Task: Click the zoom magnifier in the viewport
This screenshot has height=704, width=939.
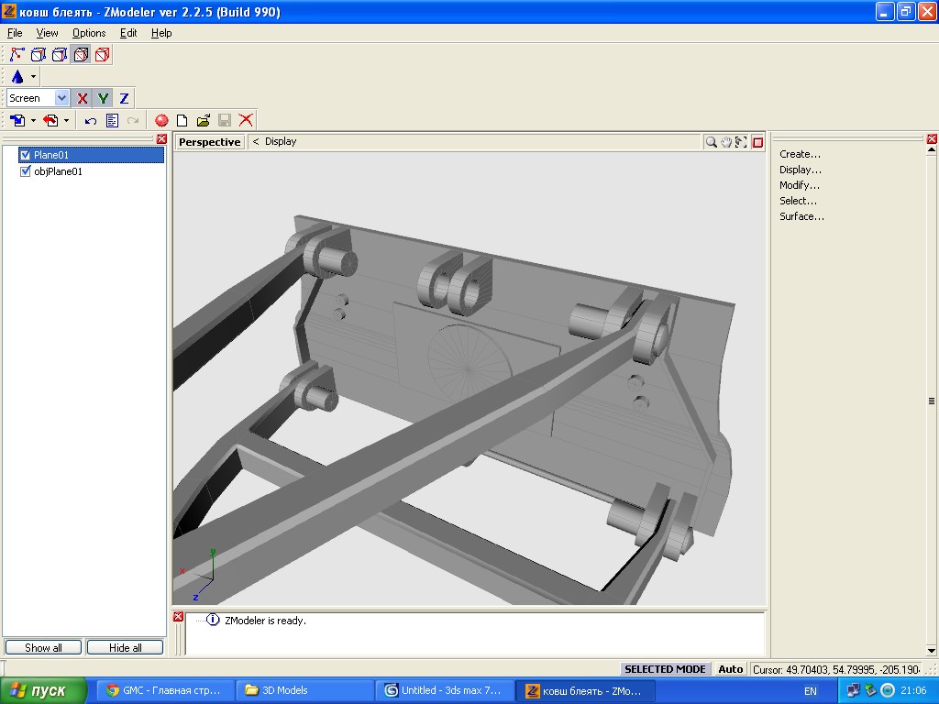Action: [x=711, y=142]
